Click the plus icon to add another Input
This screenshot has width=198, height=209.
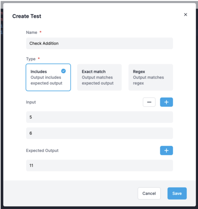[x=166, y=102]
